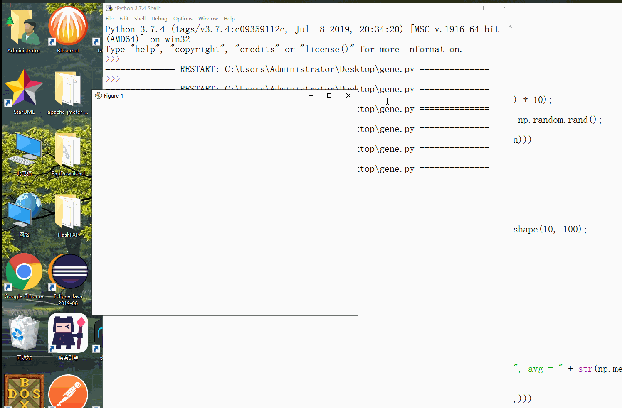Open the Debug menu
The width and height of the screenshot is (622, 408).
click(x=159, y=18)
